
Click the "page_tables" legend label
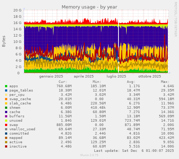[21, 90]
